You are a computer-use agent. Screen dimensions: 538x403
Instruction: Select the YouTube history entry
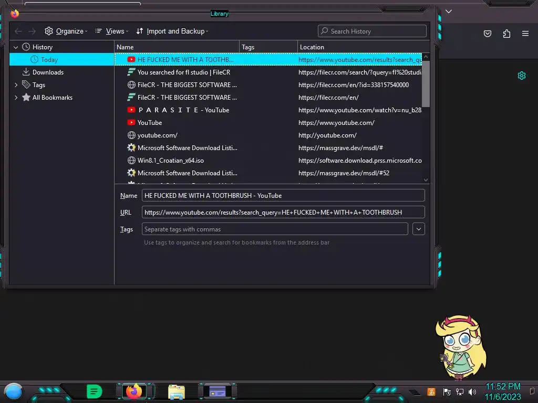pos(268,123)
